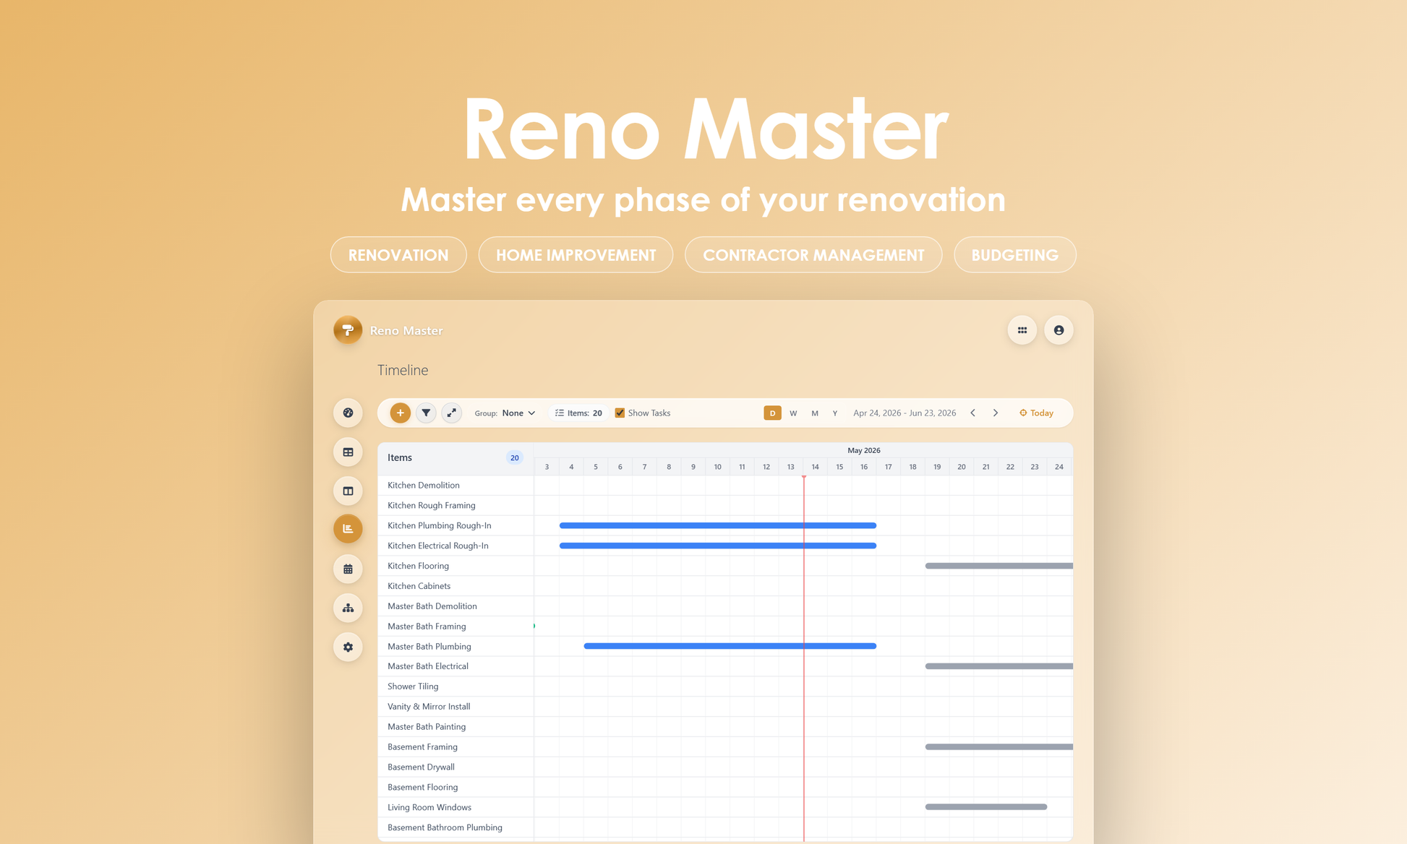Click the Kitchen Electrical Rough-In blue bar
Image resolution: width=1407 pixels, height=844 pixels.
tap(717, 546)
